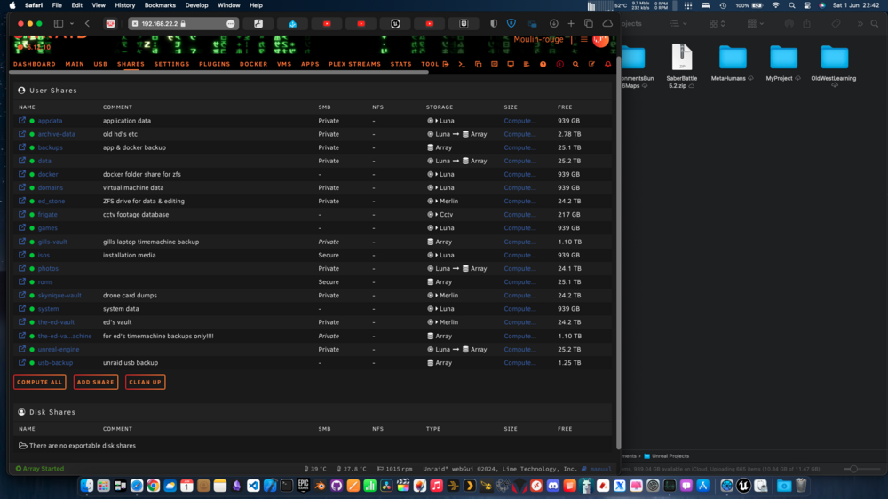Click the open-share icon beside photos
This screenshot has height=499, width=888.
(x=22, y=268)
